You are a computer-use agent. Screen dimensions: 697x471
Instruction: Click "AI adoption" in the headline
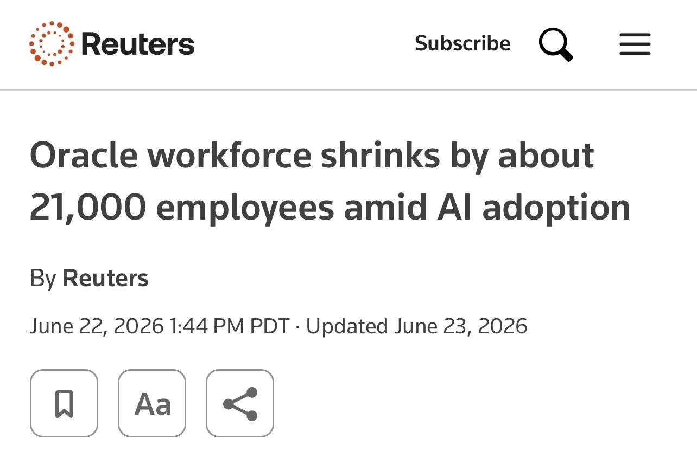tap(534, 207)
